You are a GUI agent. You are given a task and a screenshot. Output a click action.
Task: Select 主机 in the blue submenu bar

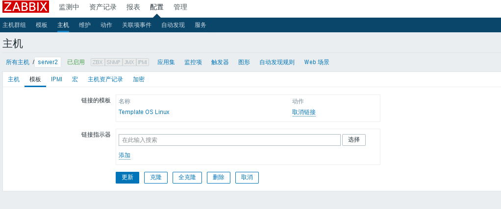(x=63, y=25)
